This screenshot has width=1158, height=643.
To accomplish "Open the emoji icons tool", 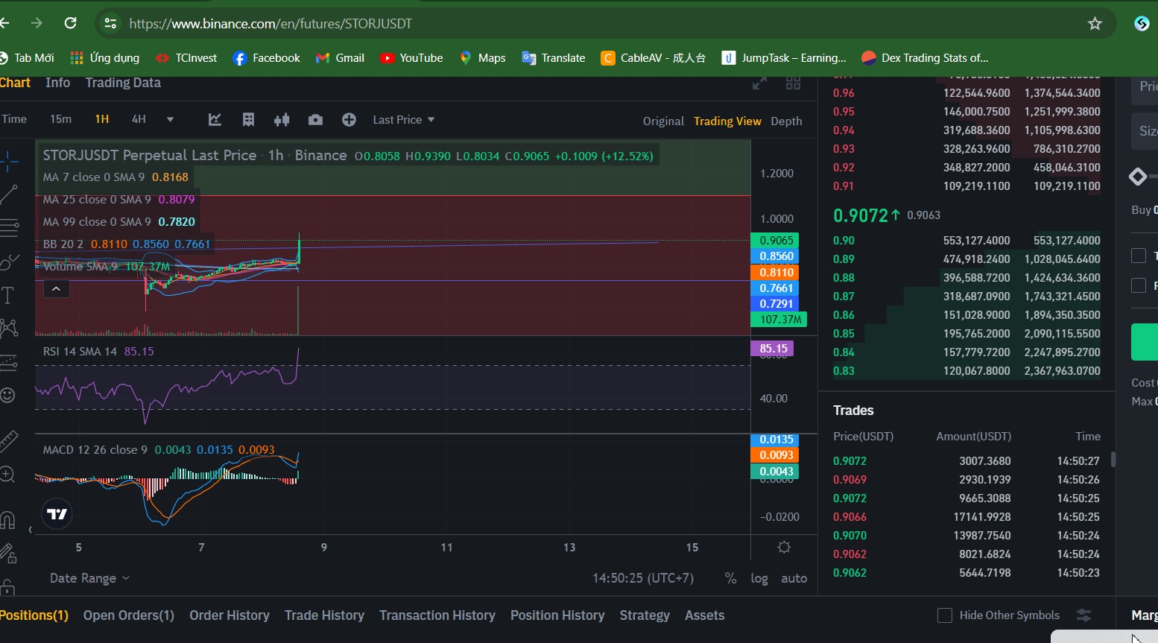I will tap(7, 395).
